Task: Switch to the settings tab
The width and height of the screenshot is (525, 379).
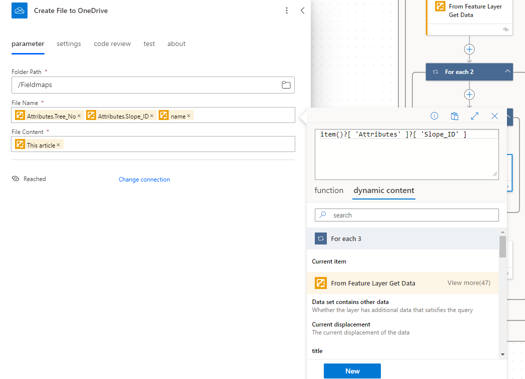Action: [x=69, y=43]
